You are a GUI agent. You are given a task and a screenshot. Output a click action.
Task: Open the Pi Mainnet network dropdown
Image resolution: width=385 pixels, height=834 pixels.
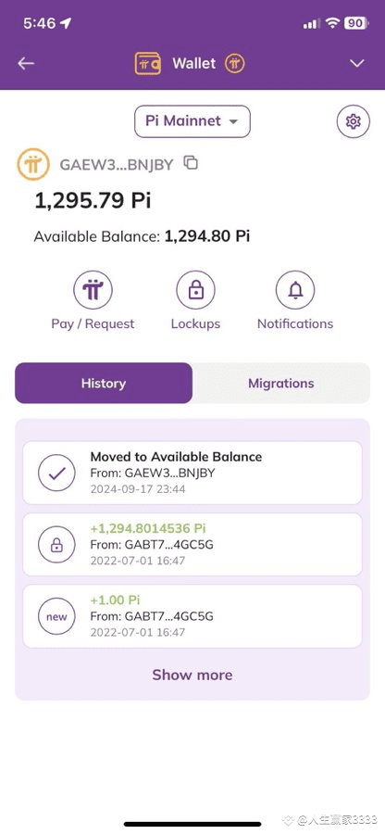(192, 121)
